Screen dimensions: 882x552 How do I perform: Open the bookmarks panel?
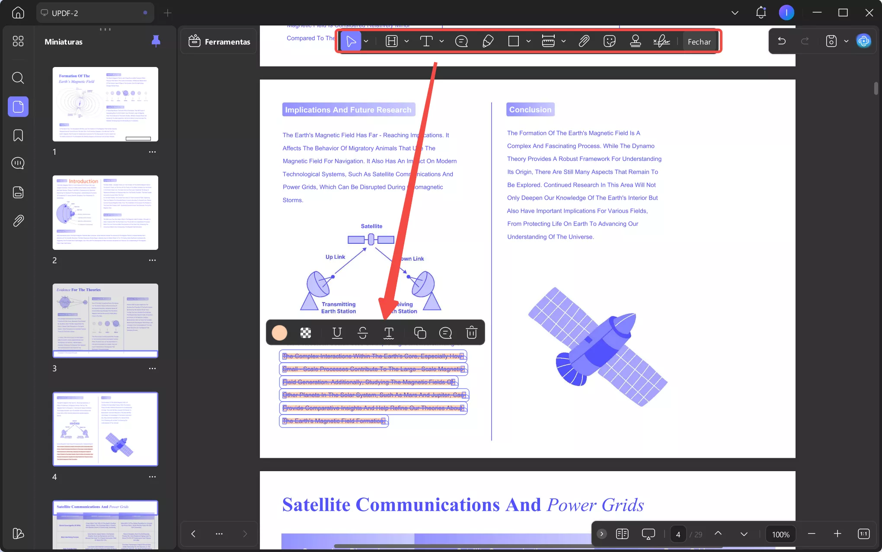18,135
